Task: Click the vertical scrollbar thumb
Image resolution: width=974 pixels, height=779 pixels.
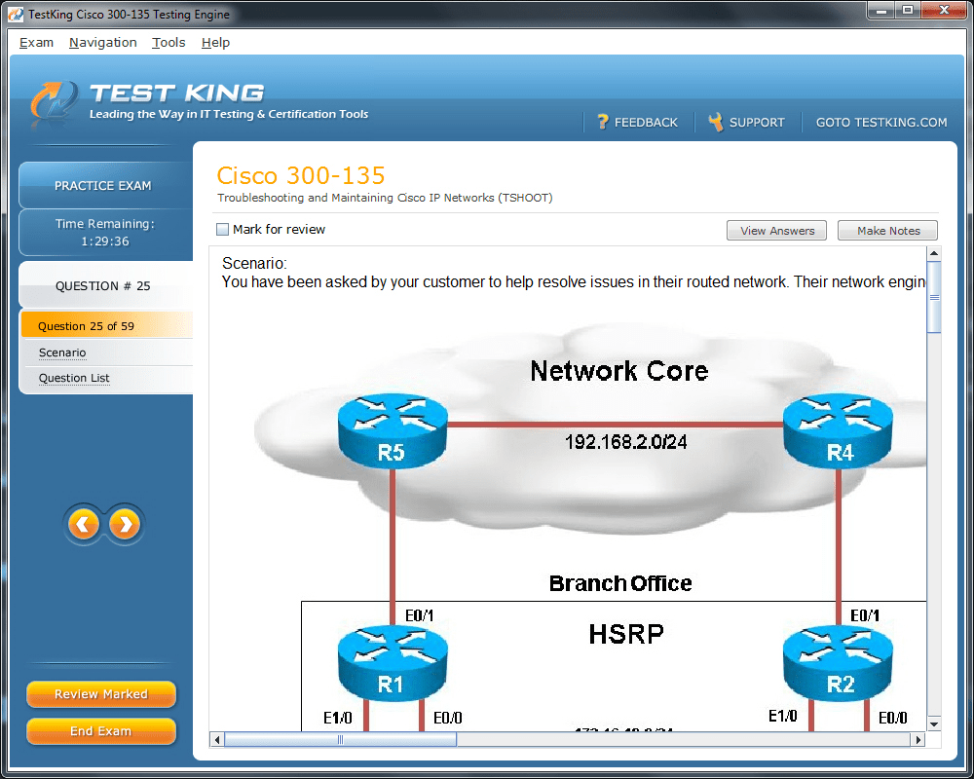Action: tap(934, 298)
